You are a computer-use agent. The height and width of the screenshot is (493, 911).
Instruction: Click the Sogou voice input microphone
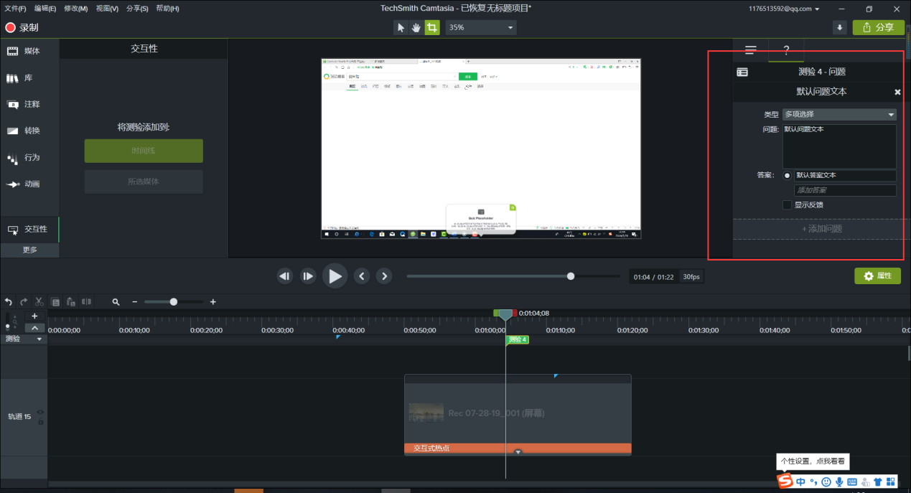(839, 482)
